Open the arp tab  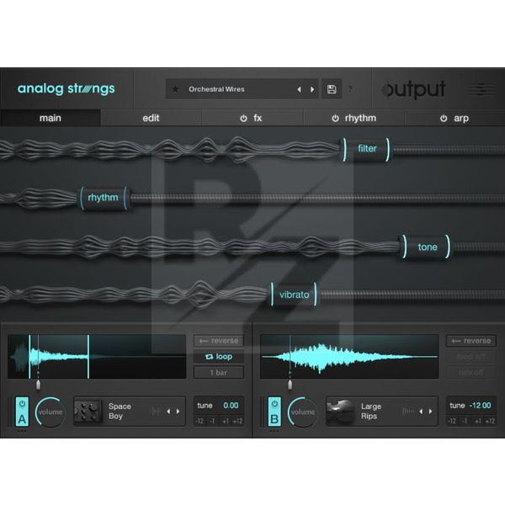point(454,118)
